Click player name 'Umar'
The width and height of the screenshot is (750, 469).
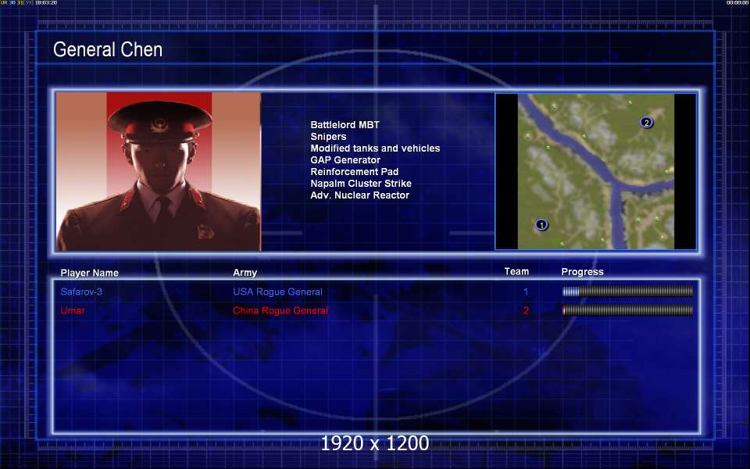(73, 310)
